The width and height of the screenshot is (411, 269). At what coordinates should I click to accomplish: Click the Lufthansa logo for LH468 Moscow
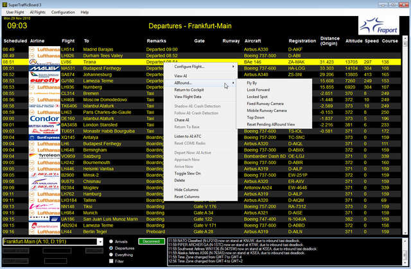44,100
